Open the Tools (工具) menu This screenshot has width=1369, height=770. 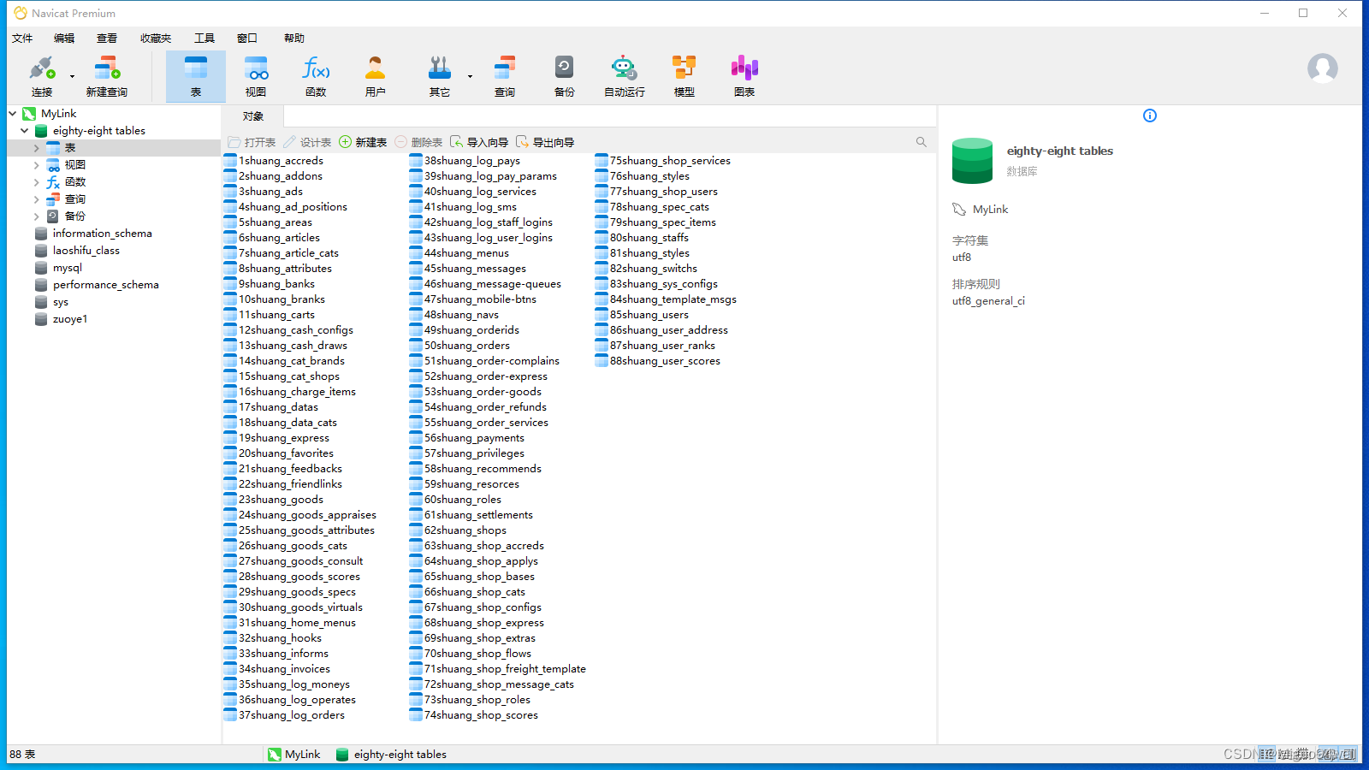point(204,38)
